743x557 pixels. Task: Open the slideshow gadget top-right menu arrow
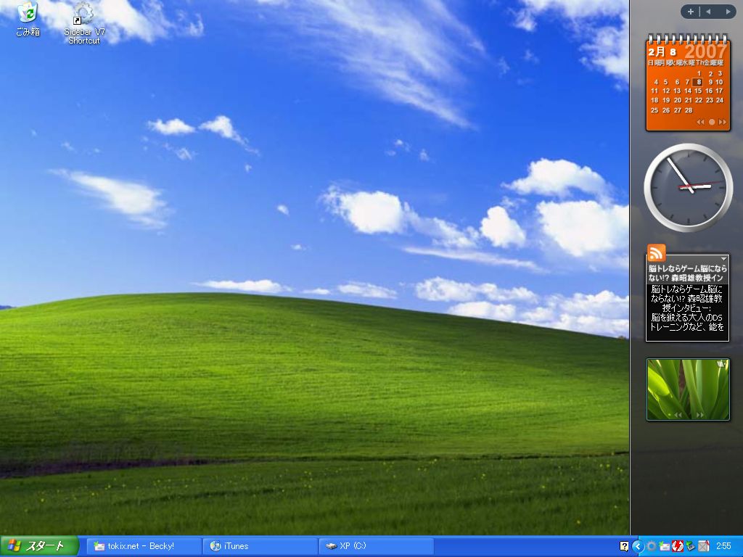point(721,364)
